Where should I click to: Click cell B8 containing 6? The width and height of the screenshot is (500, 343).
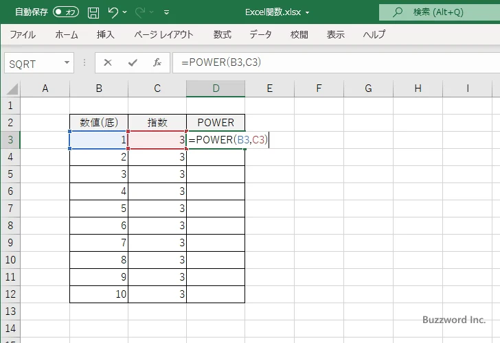99,226
